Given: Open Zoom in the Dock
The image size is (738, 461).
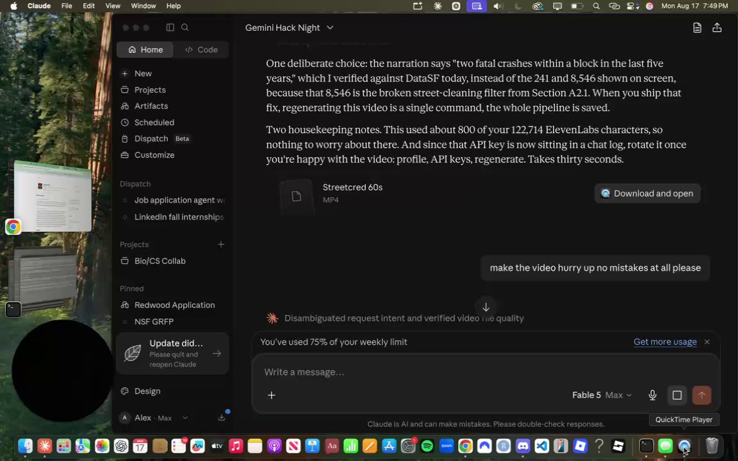Looking at the screenshot, I should [446, 446].
